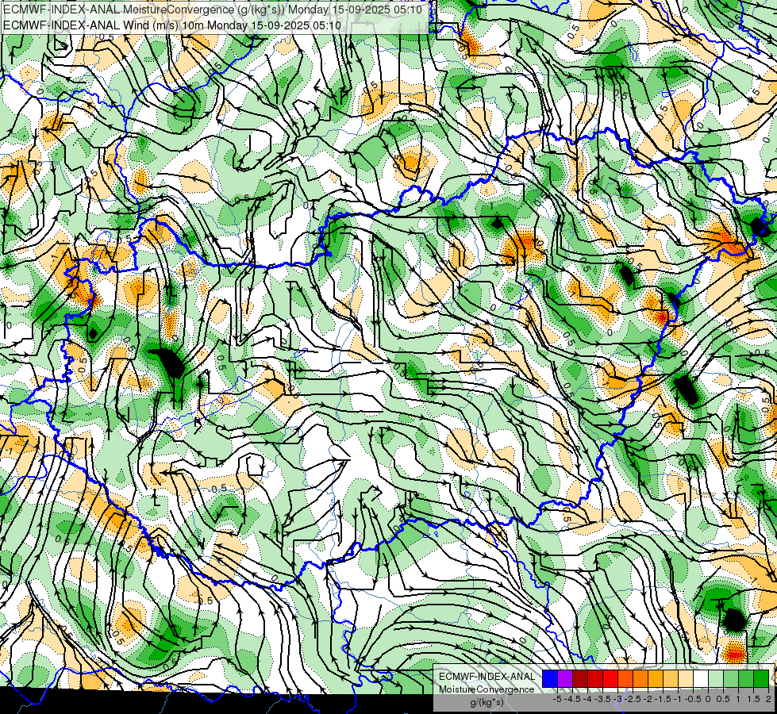This screenshot has height=714, width=777.
Task: Click the legend tick value 2
Action: click(x=768, y=699)
